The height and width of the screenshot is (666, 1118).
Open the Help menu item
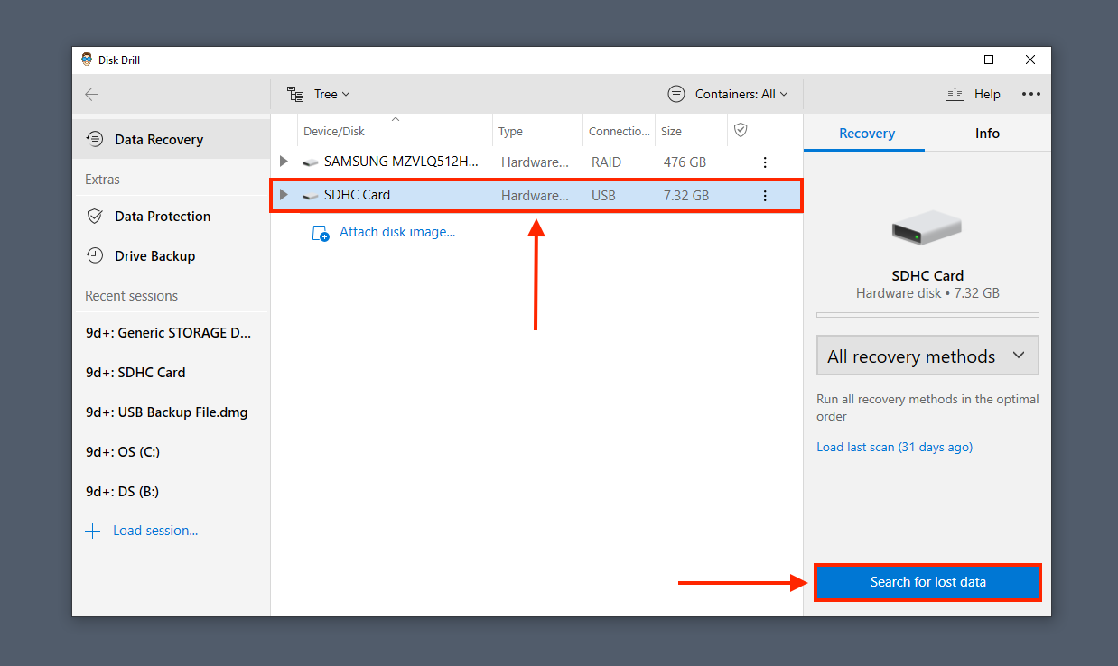(x=987, y=94)
